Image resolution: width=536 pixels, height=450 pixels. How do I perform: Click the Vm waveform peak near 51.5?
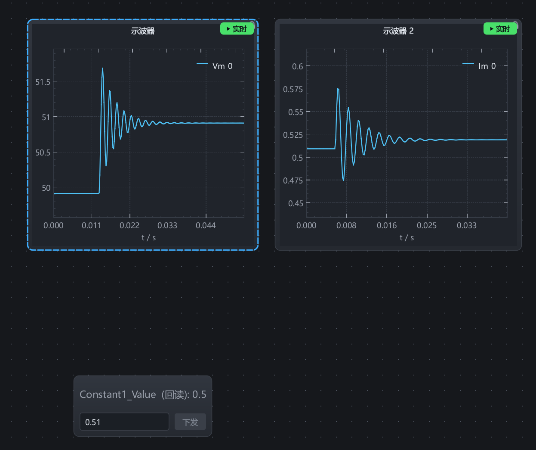click(102, 68)
